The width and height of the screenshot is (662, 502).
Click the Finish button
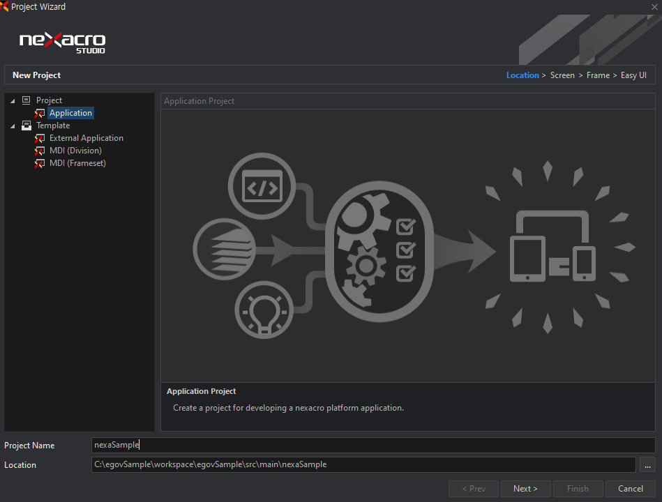point(578,489)
